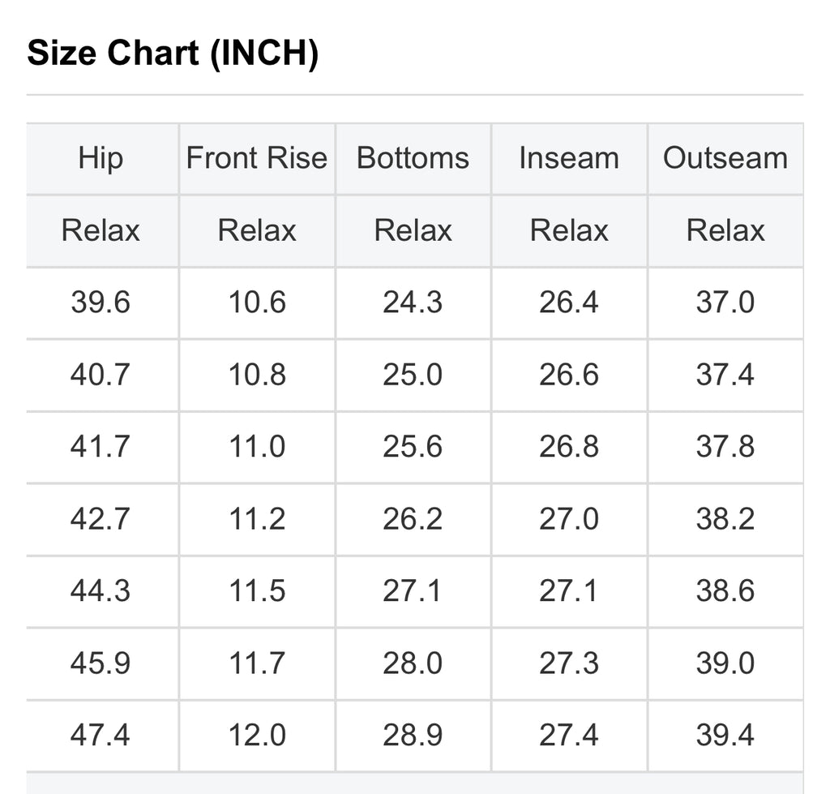Screen dimensions: 830x794
Task: Click the 45.9 hip value
Action: click(101, 663)
